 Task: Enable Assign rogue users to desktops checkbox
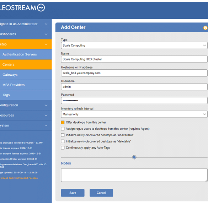point(63,129)
